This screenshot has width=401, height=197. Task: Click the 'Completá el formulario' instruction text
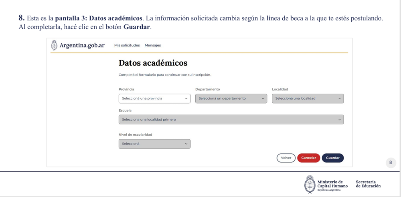coord(164,75)
